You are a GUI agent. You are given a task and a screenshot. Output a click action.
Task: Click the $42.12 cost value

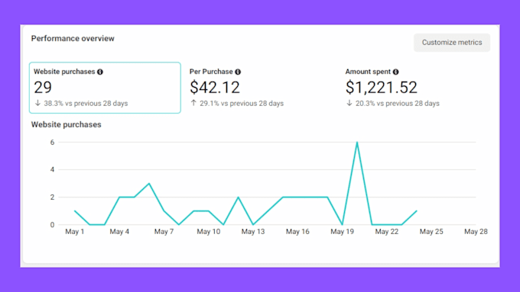tap(215, 88)
